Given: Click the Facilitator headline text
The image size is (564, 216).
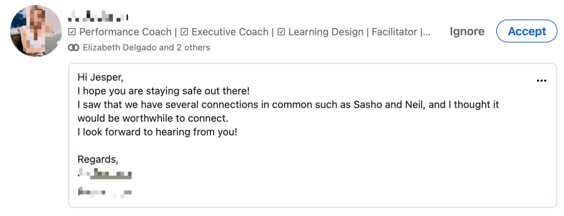Looking at the screenshot, I should click(394, 32).
